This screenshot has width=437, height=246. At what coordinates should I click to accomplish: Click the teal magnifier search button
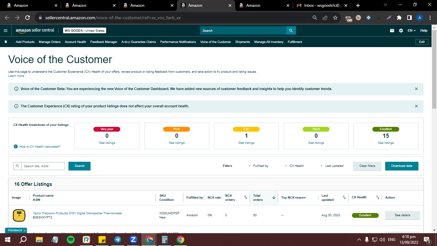click(291, 31)
